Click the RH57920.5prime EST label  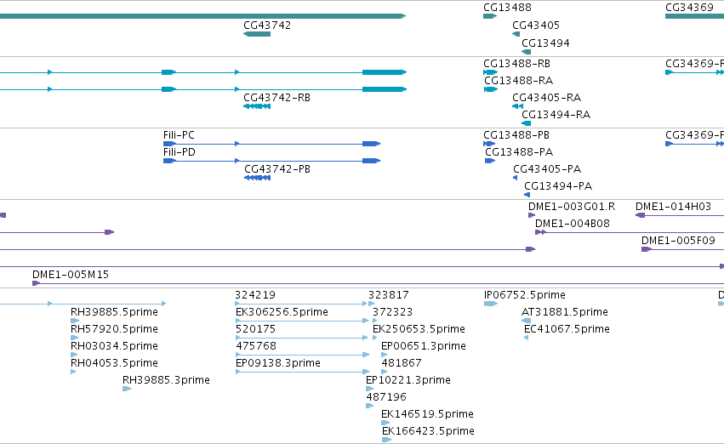pos(115,329)
